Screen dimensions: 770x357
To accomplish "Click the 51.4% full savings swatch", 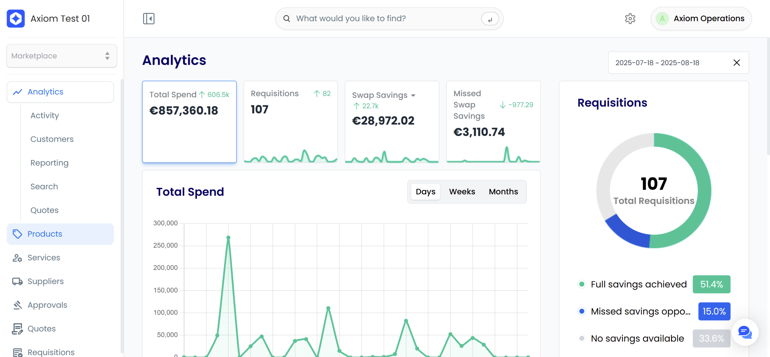I will (x=711, y=284).
